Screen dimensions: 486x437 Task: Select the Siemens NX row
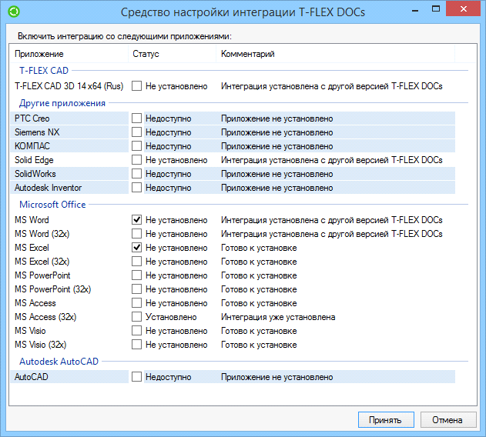(69, 132)
